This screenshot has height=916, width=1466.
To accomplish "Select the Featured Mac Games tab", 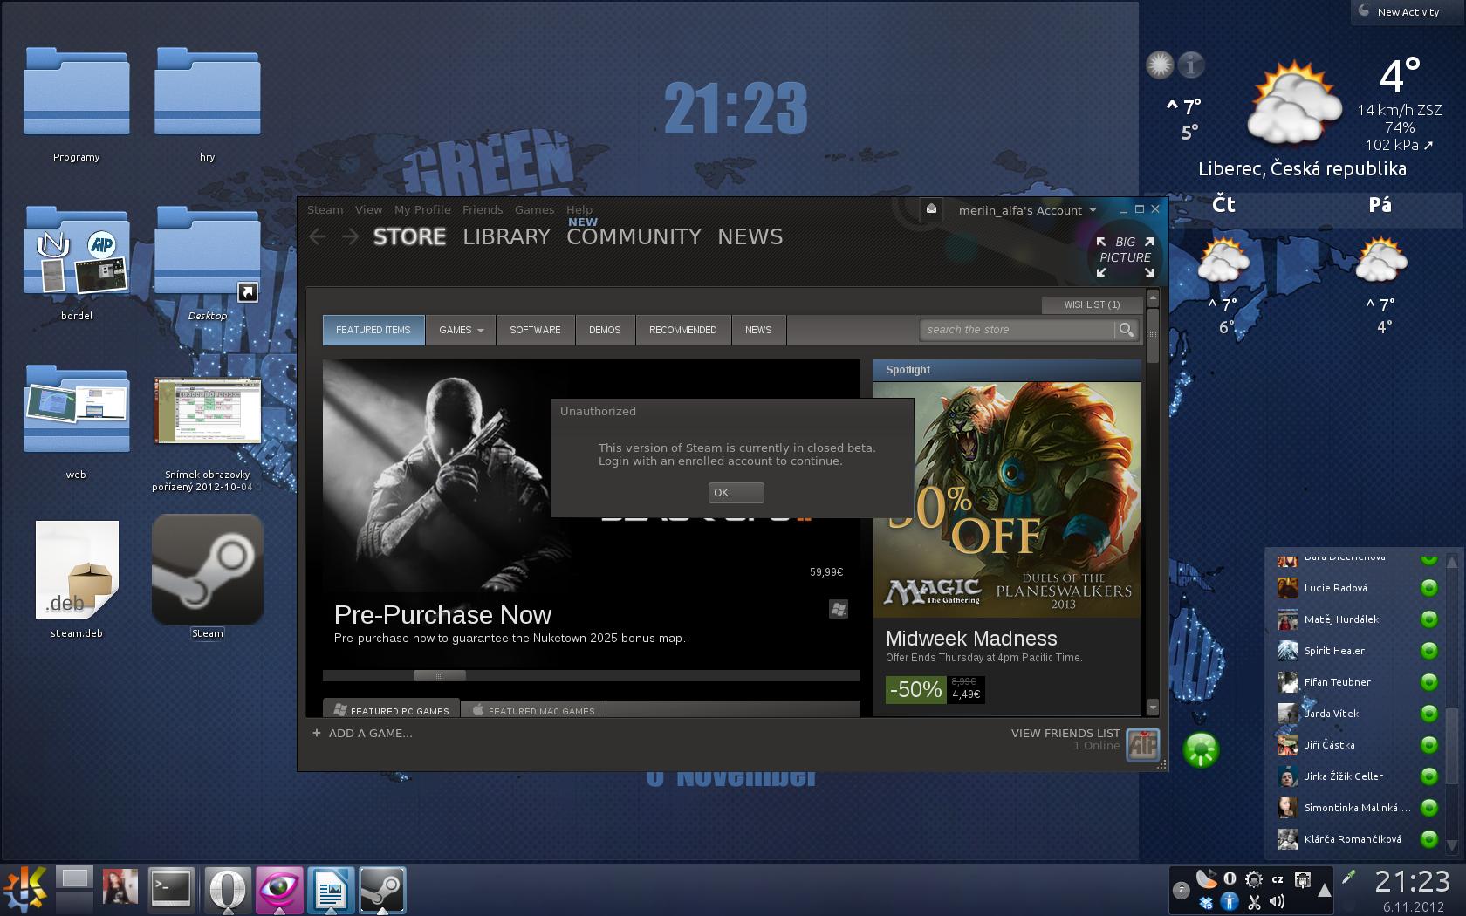I will coord(532,710).
